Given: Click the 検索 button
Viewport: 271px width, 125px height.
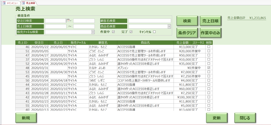Looking at the screenshot, I should pyautogui.click(x=187, y=21).
